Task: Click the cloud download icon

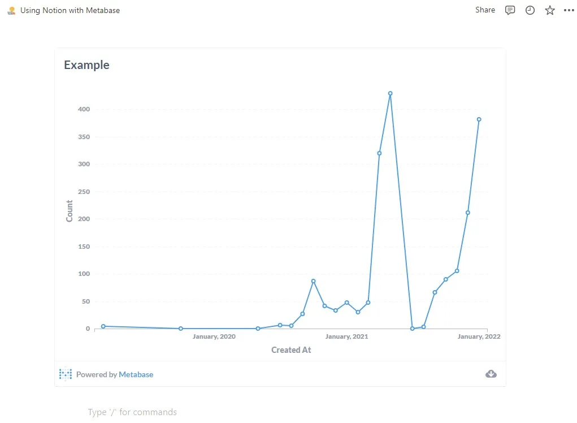Action: 491,374
